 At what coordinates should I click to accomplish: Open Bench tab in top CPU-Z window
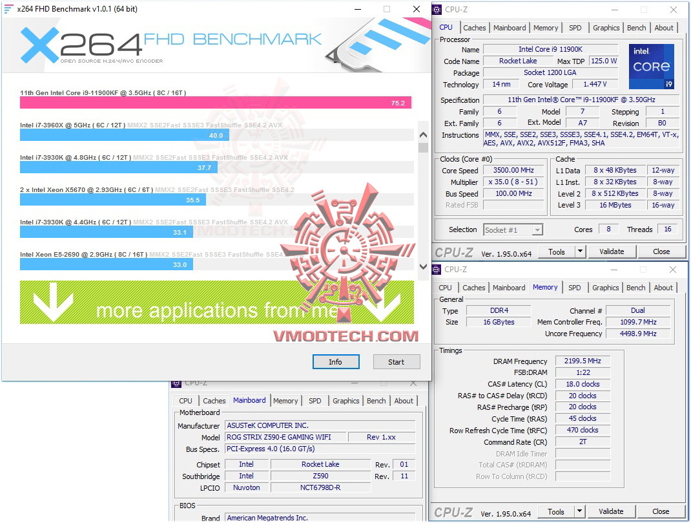tap(636, 28)
